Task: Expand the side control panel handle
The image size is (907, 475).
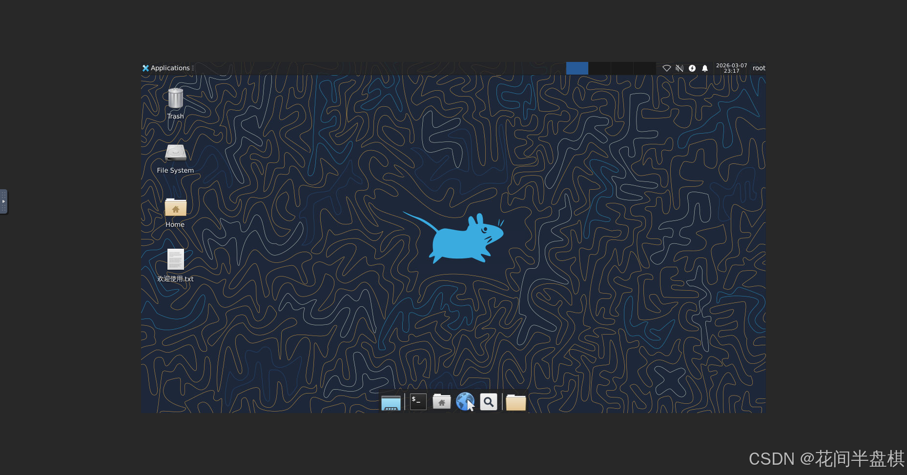Action: (x=3, y=201)
